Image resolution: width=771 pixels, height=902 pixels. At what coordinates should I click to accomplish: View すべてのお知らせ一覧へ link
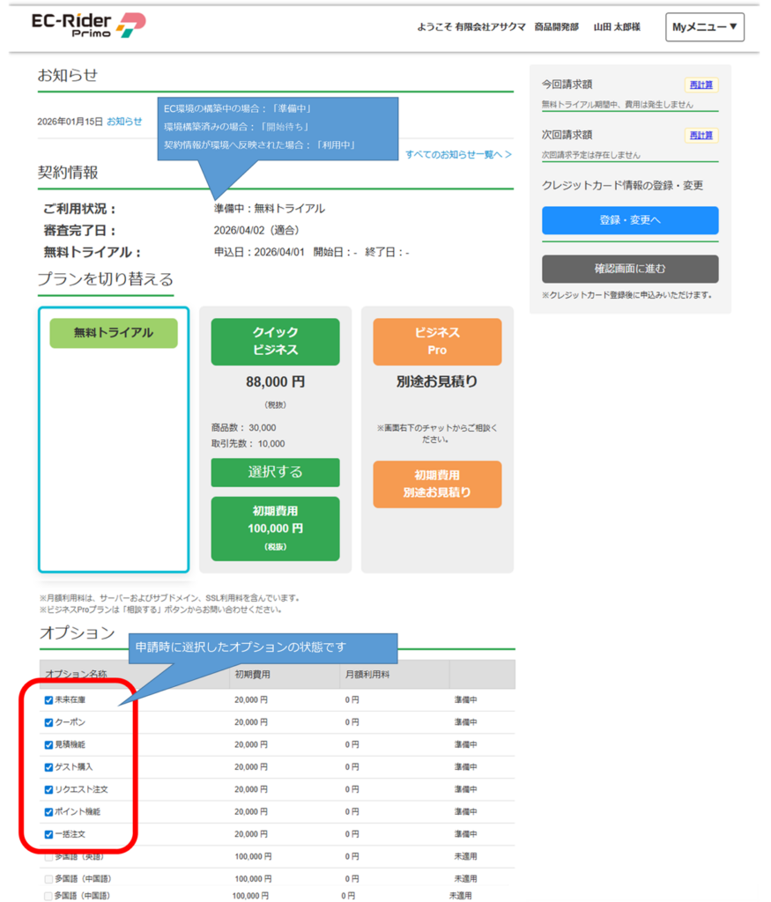point(458,155)
